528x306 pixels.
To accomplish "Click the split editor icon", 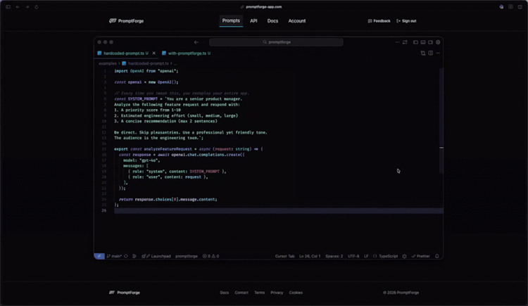I will click(430, 53).
